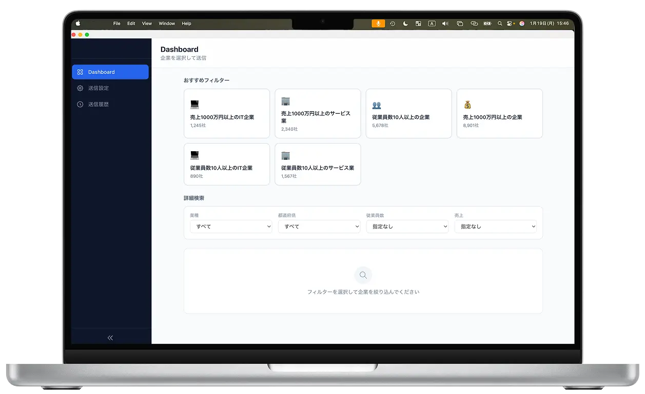
Task: Open the File menu
Action: tap(117, 24)
